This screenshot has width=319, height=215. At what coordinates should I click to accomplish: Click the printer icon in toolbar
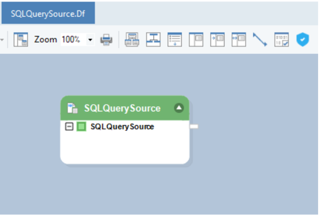point(106,40)
